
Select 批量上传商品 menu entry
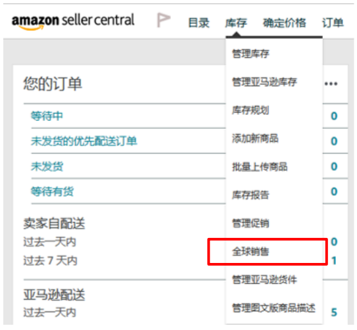tap(260, 166)
